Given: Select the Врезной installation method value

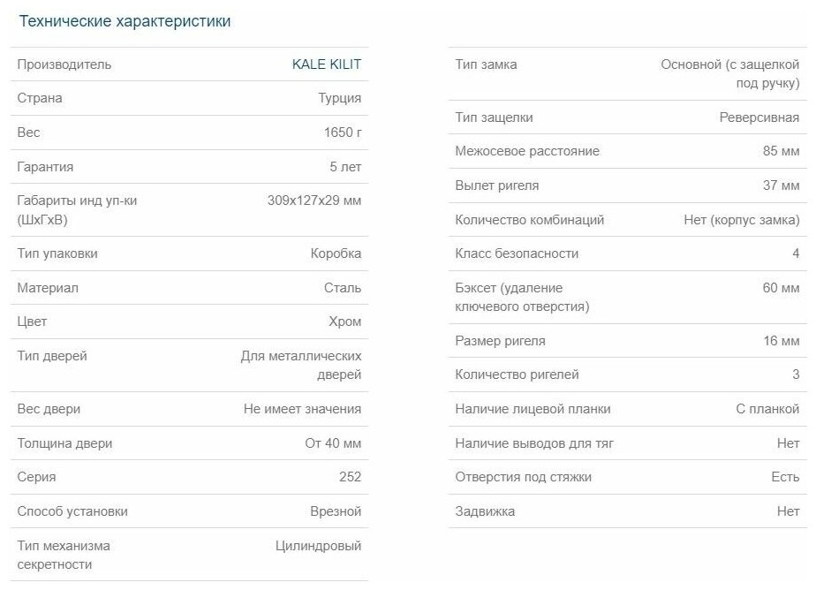Looking at the screenshot, I should click(336, 511).
